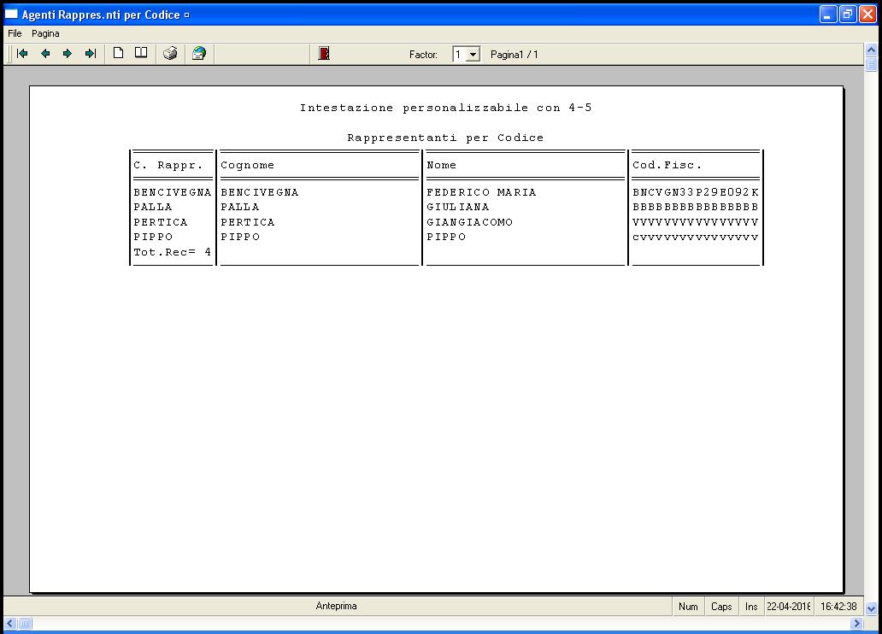Click the globe export icon in toolbar
882x634 pixels.
(199, 54)
